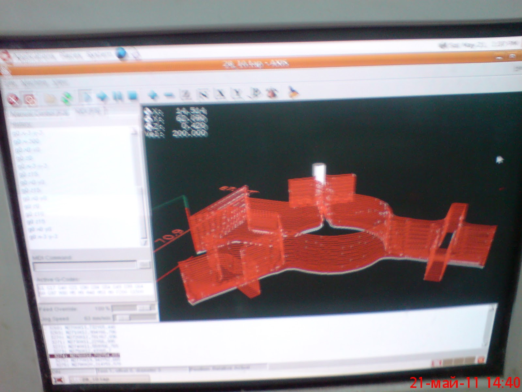This screenshot has width=522, height=392.
Task: Launch the Firefox browser from top panel
Action: coord(122,53)
